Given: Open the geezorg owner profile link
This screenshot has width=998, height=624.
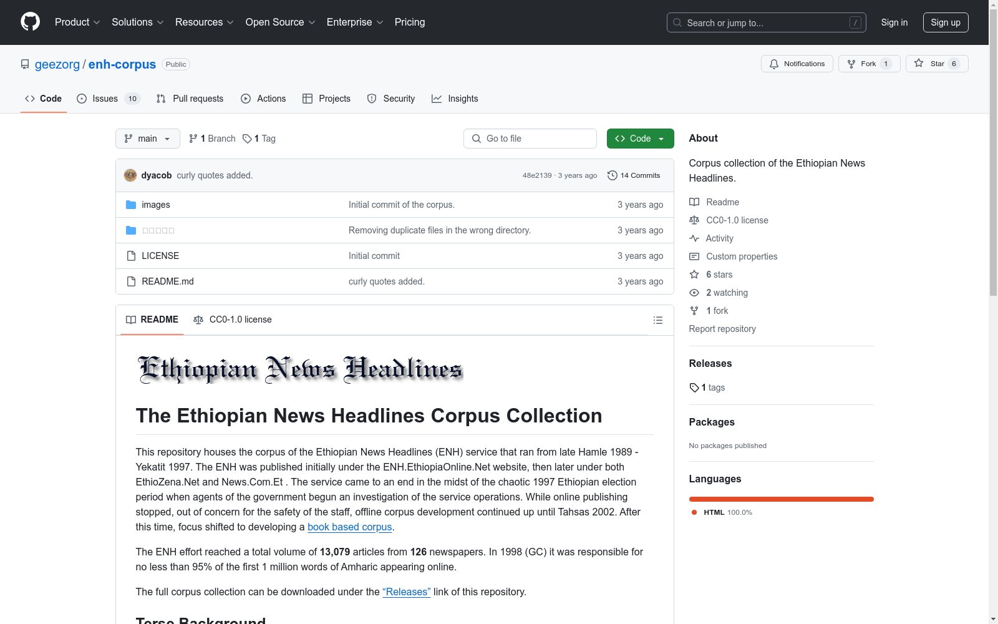Looking at the screenshot, I should (x=57, y=64).
